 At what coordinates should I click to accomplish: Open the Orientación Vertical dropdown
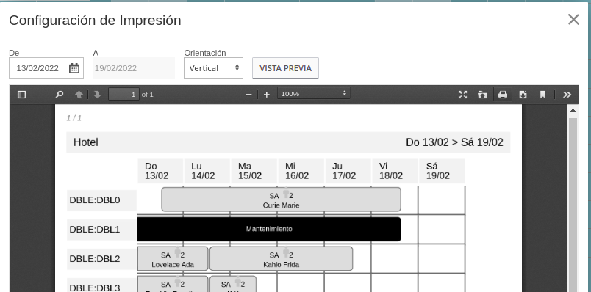click(213, 67)
